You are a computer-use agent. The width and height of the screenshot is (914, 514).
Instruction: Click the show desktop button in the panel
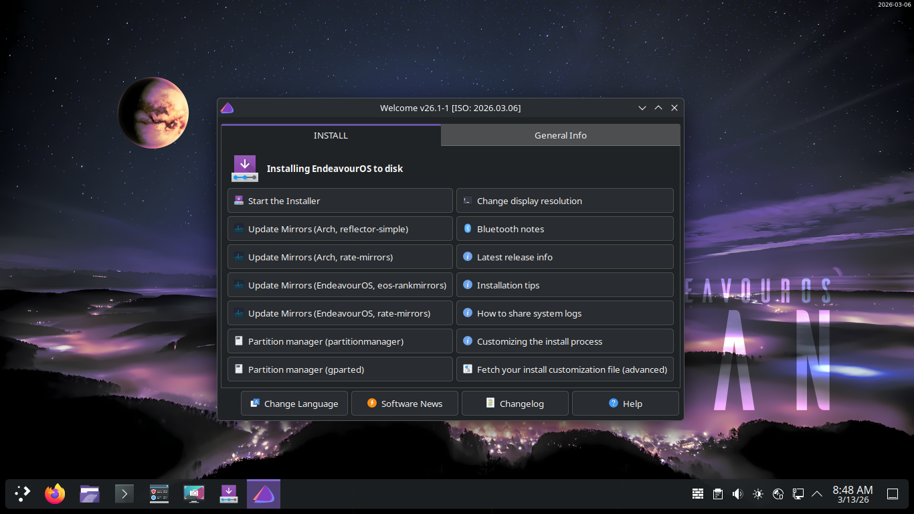(x=893, y=494)
